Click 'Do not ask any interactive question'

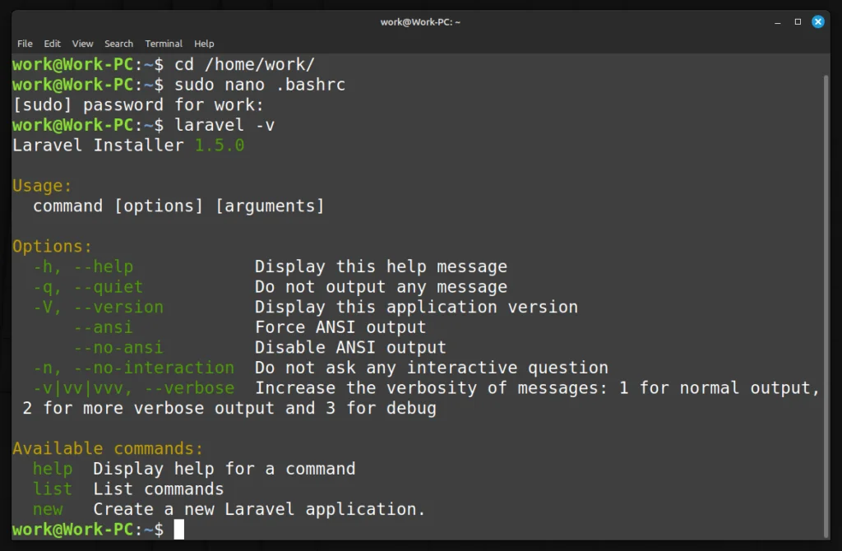432,368
